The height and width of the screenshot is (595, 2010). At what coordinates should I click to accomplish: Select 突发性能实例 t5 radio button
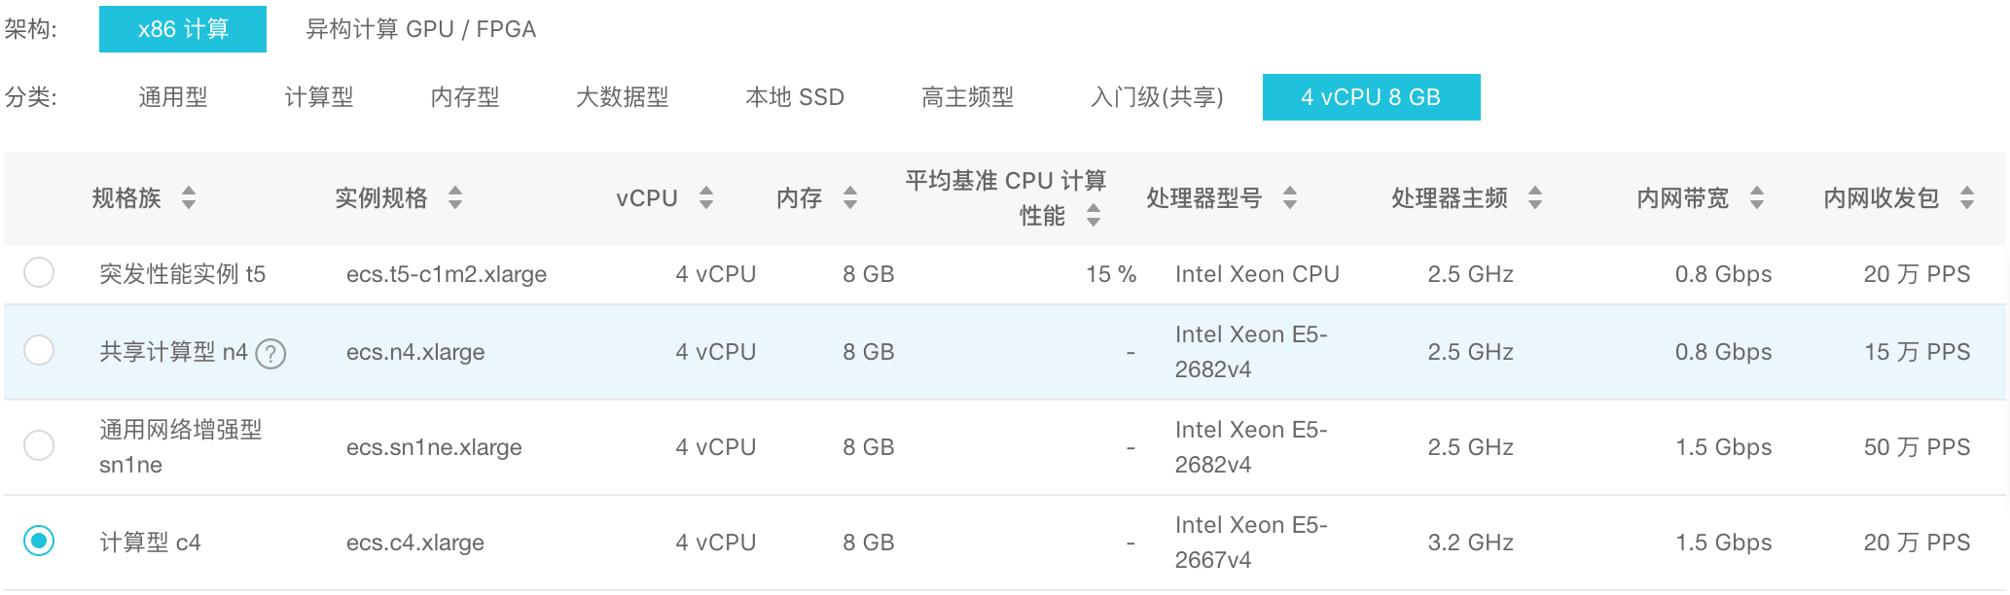pyautogui.click(x=39, y=272)
